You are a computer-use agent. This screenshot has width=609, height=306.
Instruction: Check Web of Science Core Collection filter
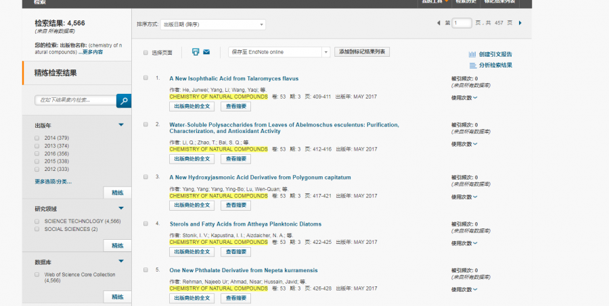click(37, 274)
